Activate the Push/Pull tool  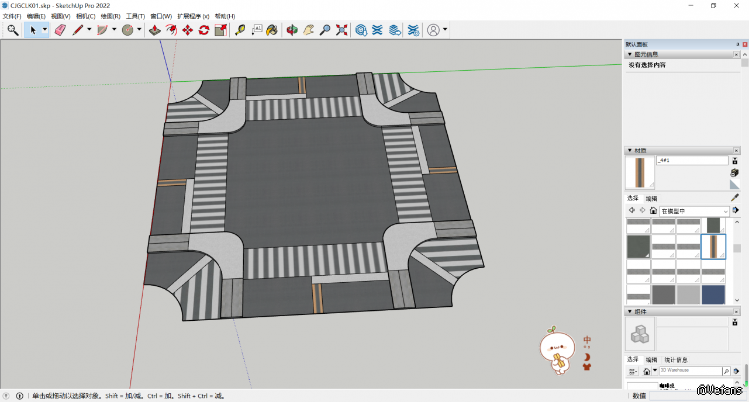coord(155,30)
